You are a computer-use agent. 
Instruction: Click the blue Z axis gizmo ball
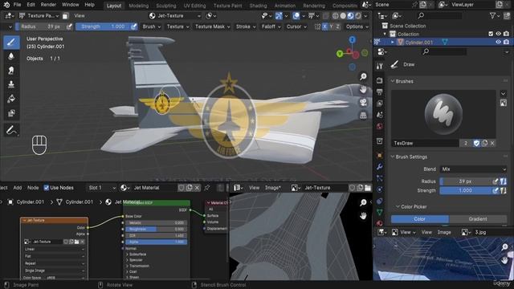click(x=353, y=39)
